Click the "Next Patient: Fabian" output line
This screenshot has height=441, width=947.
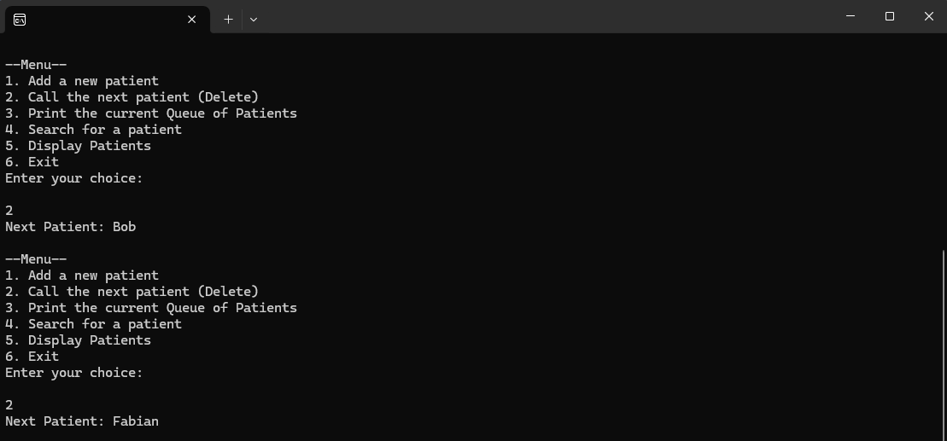[82, 421]
